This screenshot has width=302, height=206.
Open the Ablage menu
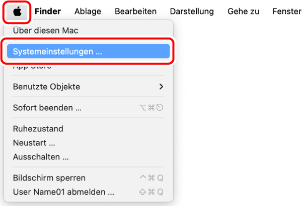pos(88,11)
